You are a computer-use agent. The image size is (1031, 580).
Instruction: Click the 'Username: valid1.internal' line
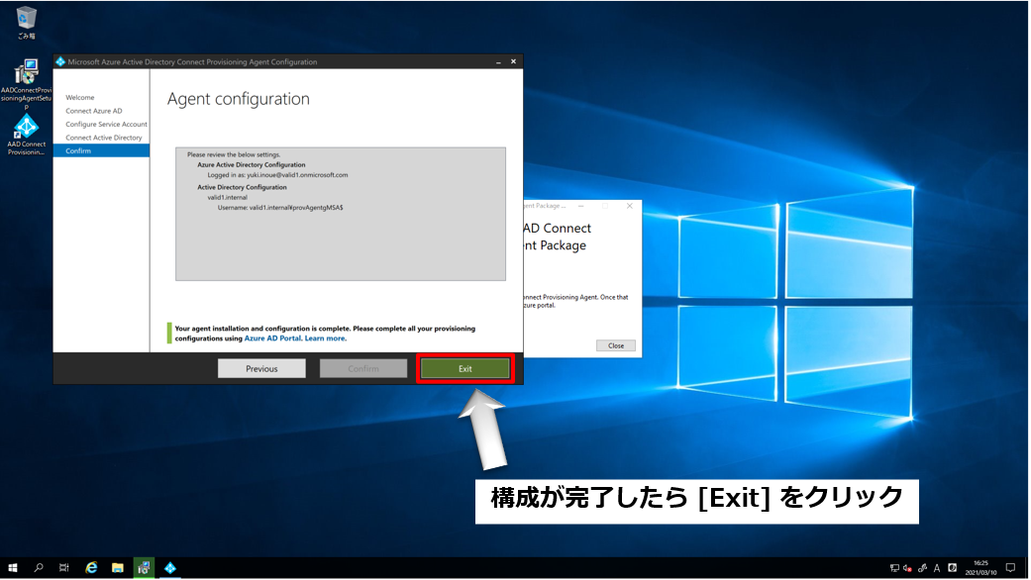click(x=280, y=208)
